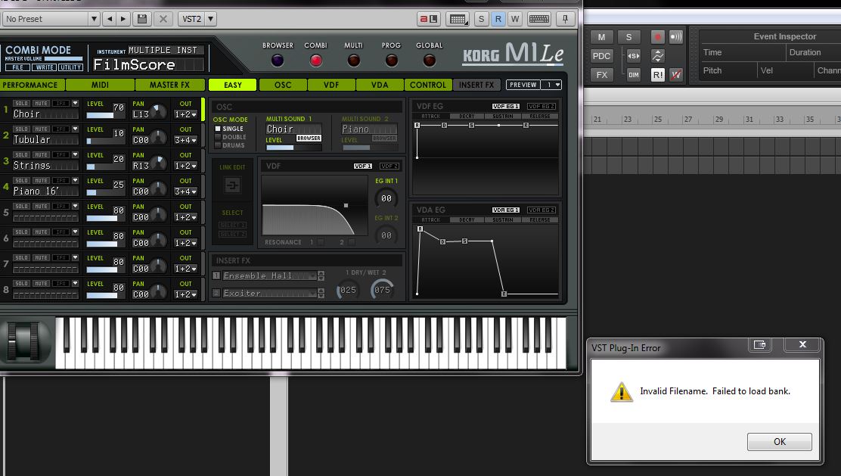Click the FilmScore combi name display

point(148,65)
